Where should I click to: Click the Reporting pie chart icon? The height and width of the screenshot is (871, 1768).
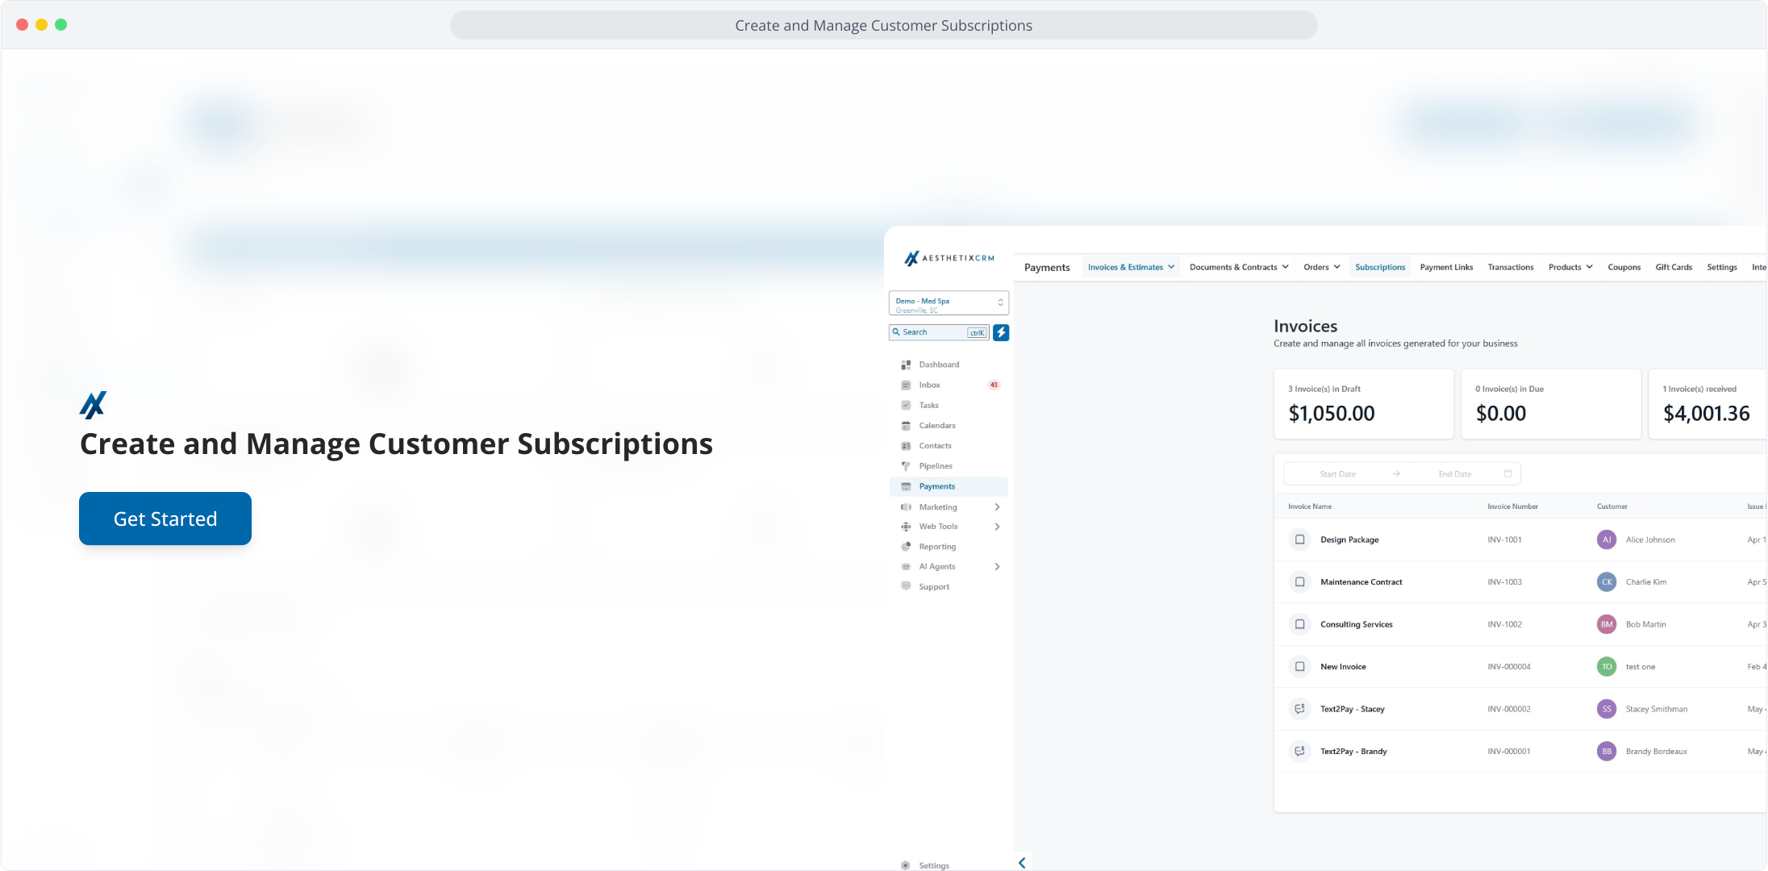[x=906, y=547]
